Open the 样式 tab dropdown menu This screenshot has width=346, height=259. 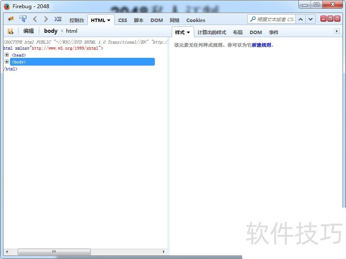coord(188,32)
